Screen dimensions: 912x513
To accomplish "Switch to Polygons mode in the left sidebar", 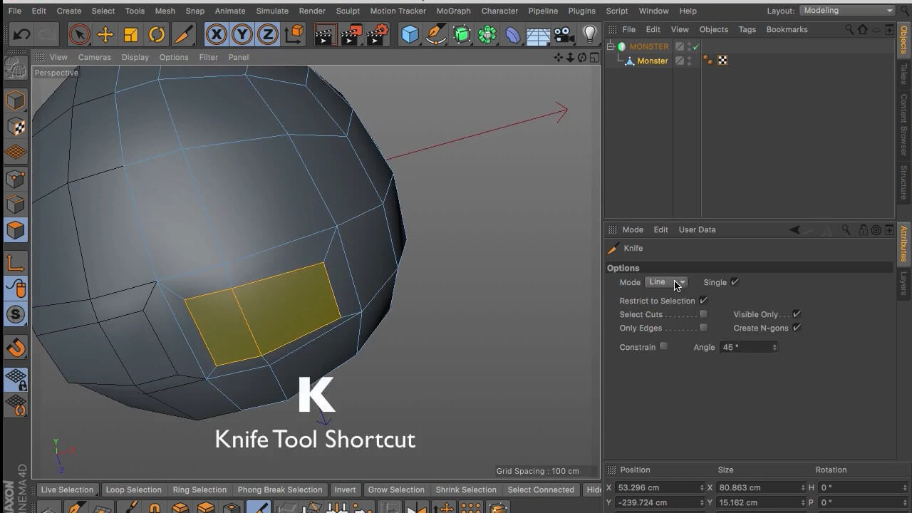I will [x=16, y=228].
